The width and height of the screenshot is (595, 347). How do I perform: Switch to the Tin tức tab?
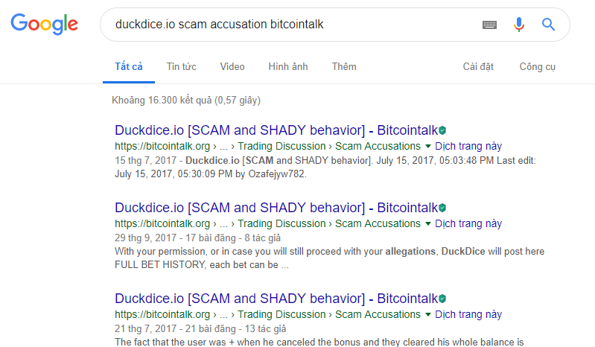(182, 67)
